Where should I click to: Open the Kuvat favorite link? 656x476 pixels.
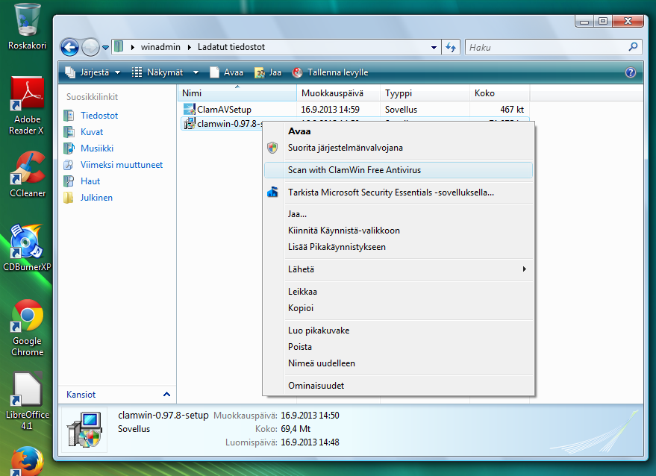(92, 132)
